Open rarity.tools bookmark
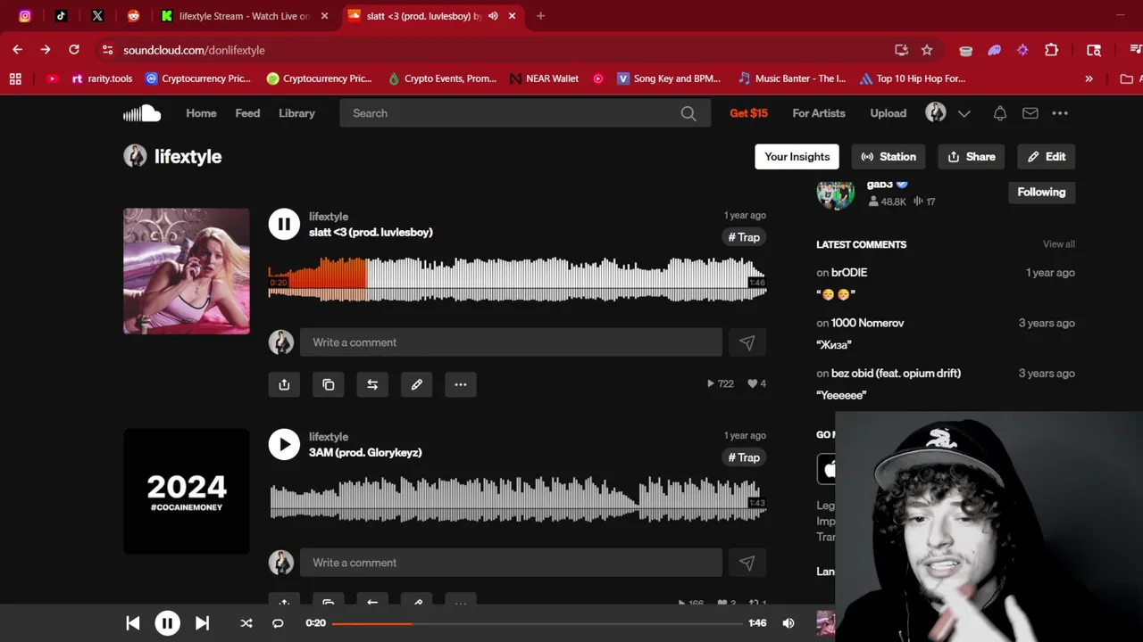 [102, 78]
